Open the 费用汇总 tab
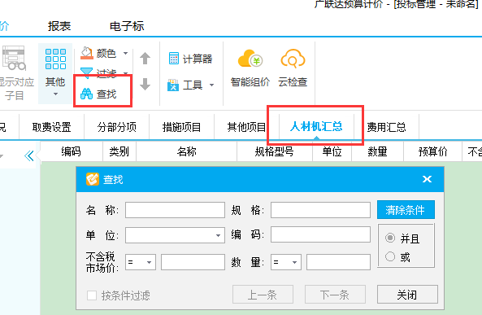Viewport: 482px width, 315px height. tap(386, 127)
